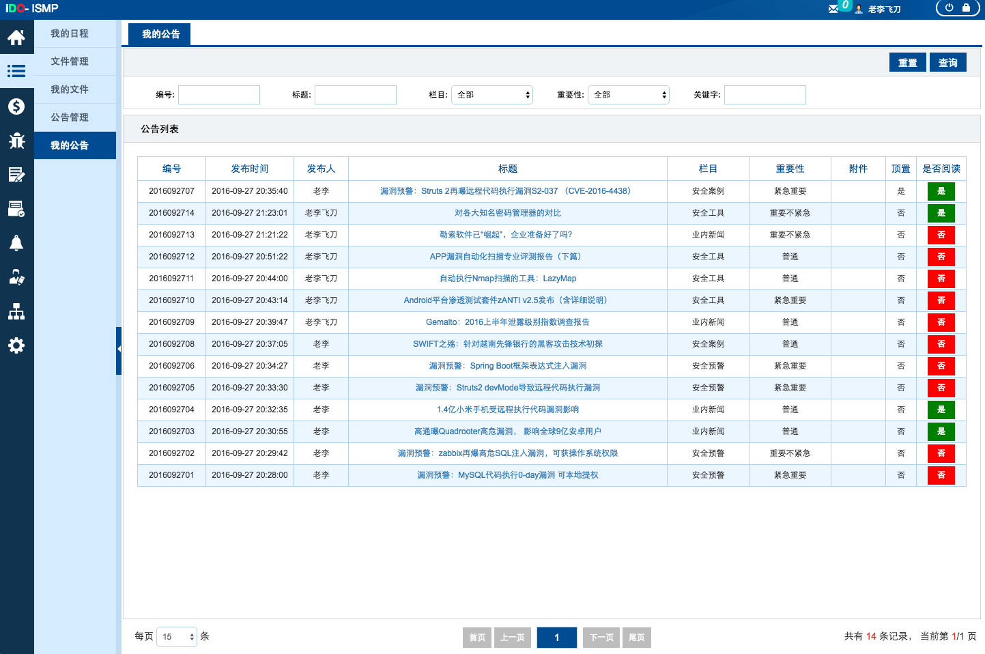Screen dimensions: 985x654
Task: Click the mail envelope icon in header
Action: click(x=833, y=9)
